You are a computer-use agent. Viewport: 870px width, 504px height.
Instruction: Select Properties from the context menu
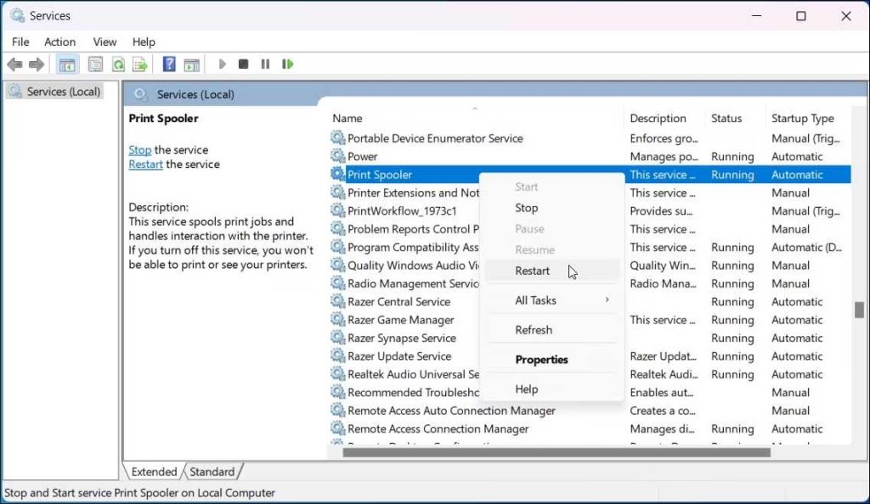541,360
